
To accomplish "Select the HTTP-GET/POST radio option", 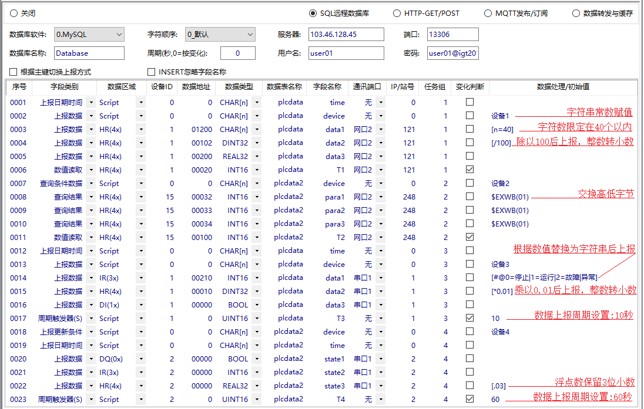I will (x=397, y=13).
